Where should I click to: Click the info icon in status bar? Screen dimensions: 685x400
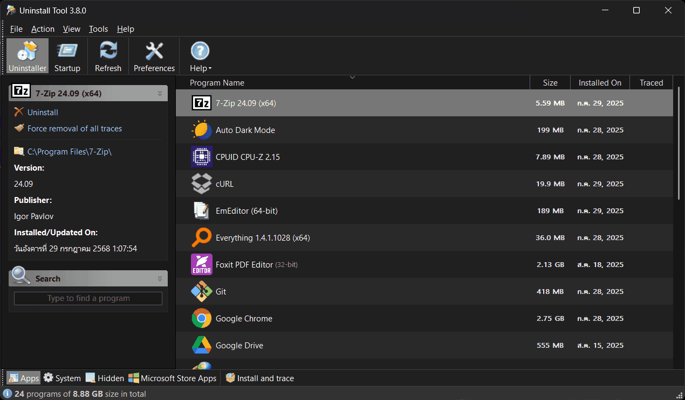pos(8,394)
